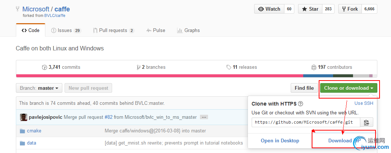This screenshot has height=153, width=391.
Task: Click the repository fork icon beside Microsoft
Action: pyautogui.click(x=17, y=9)
